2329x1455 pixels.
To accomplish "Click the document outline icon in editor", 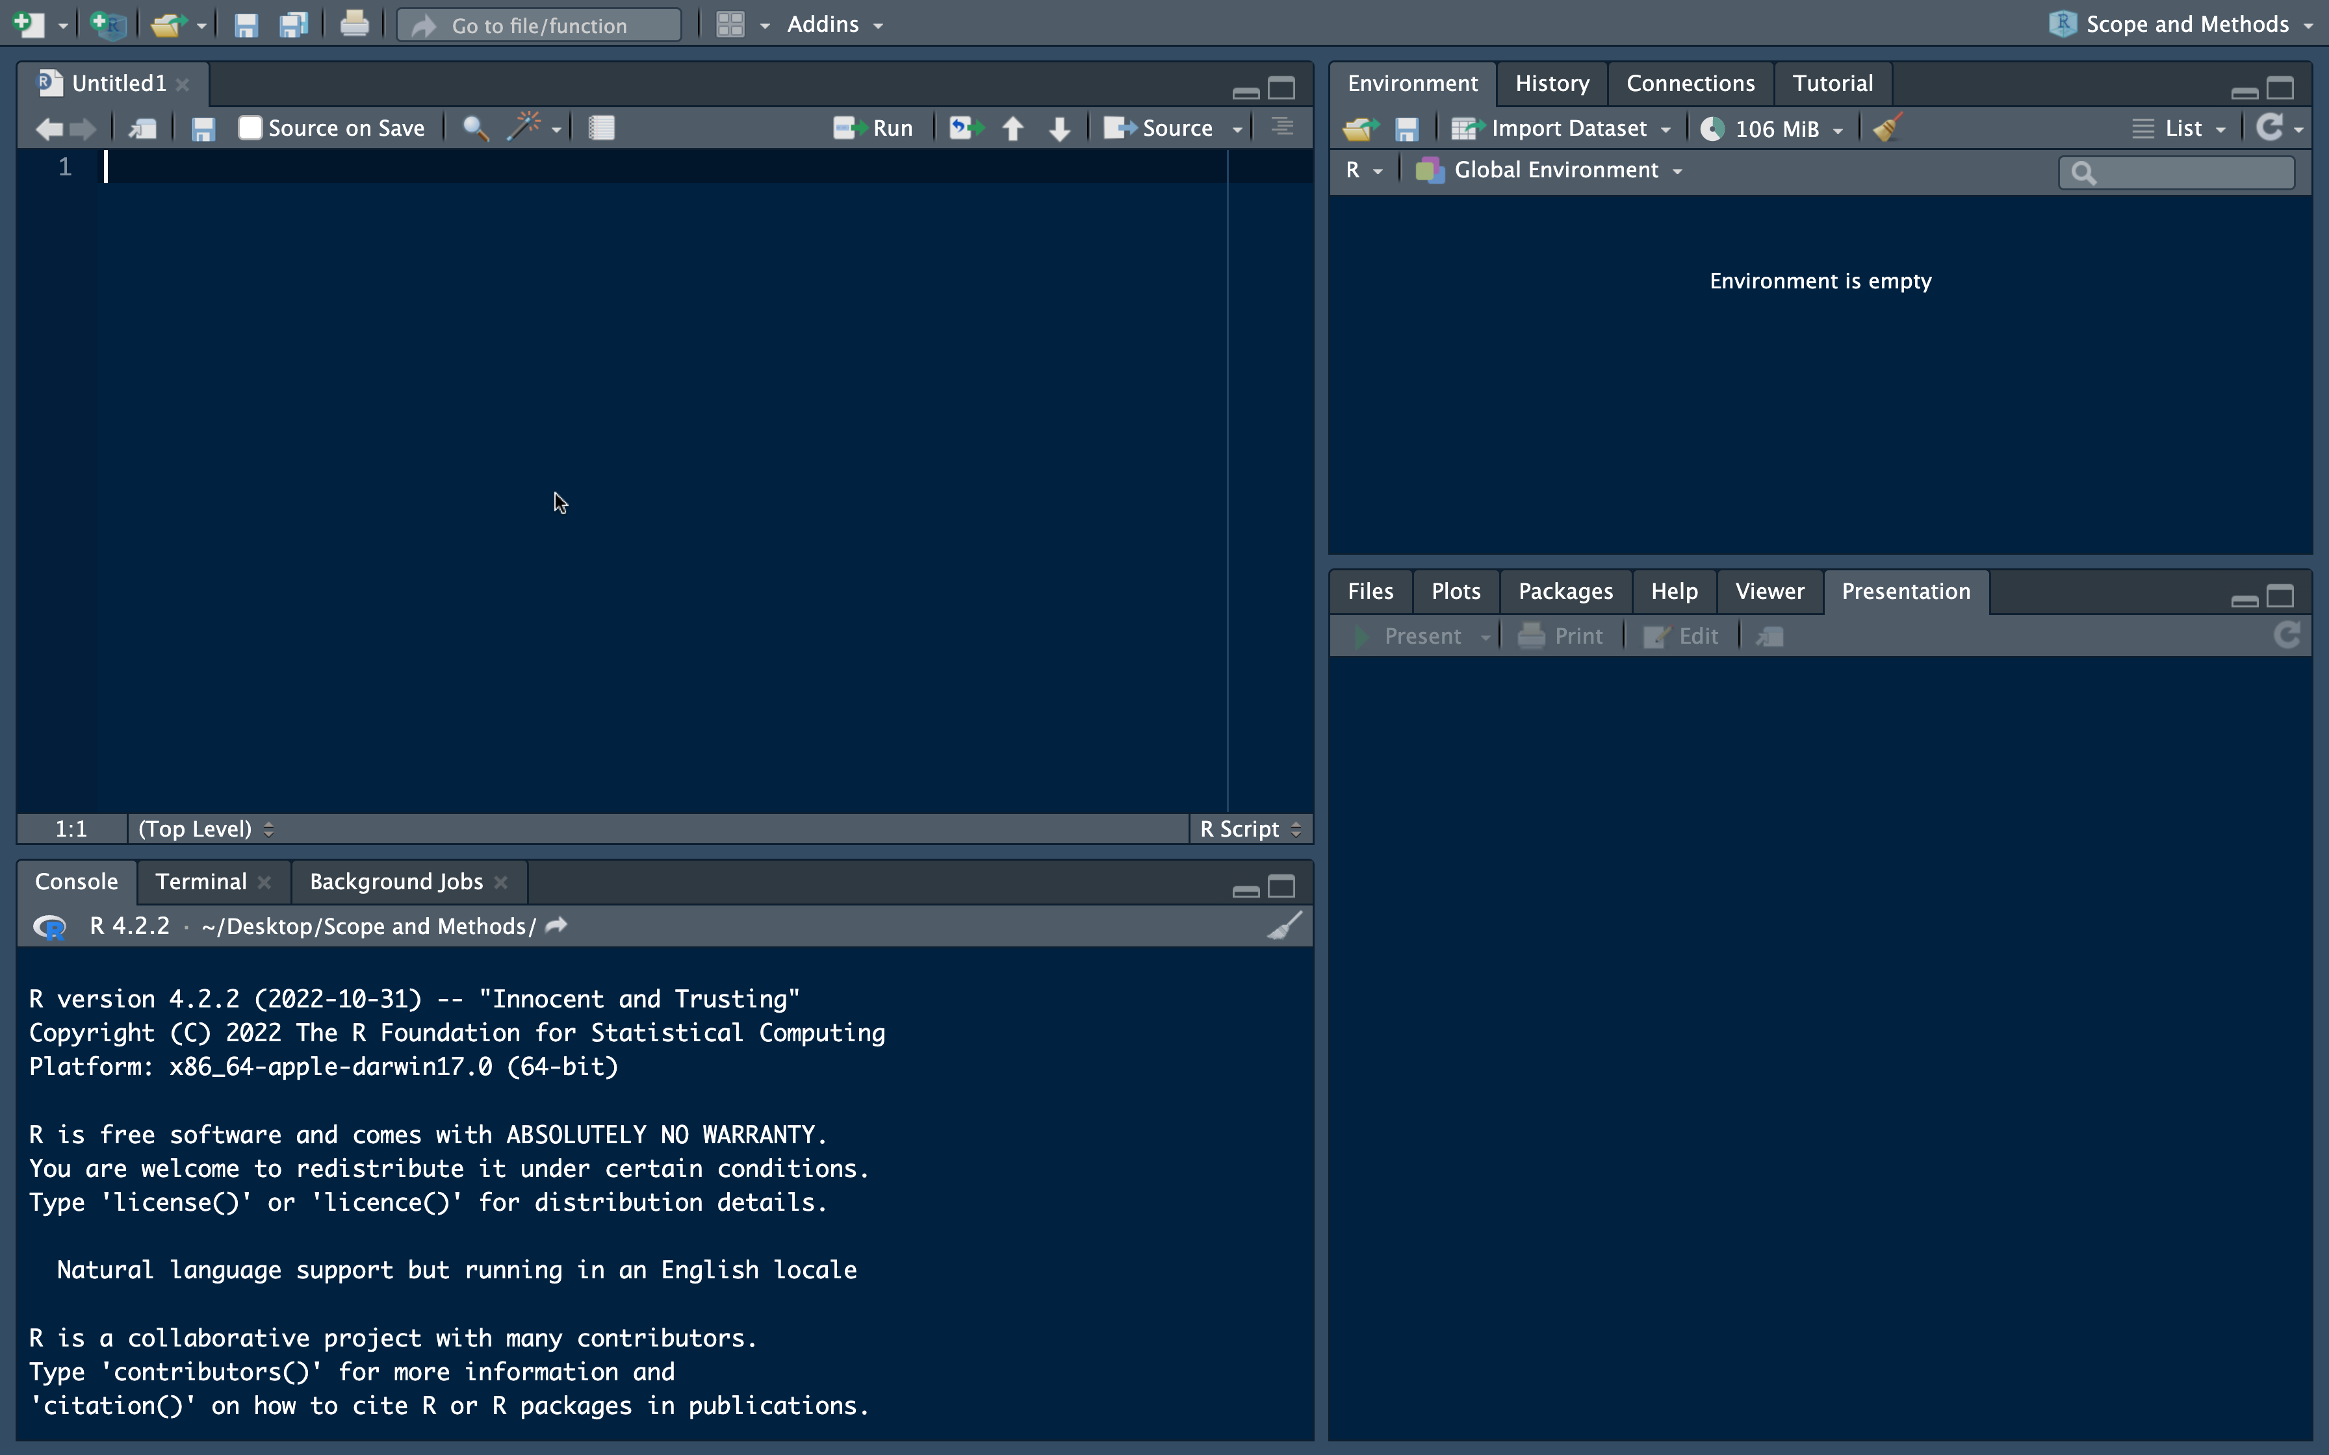I will point(1282,127).
